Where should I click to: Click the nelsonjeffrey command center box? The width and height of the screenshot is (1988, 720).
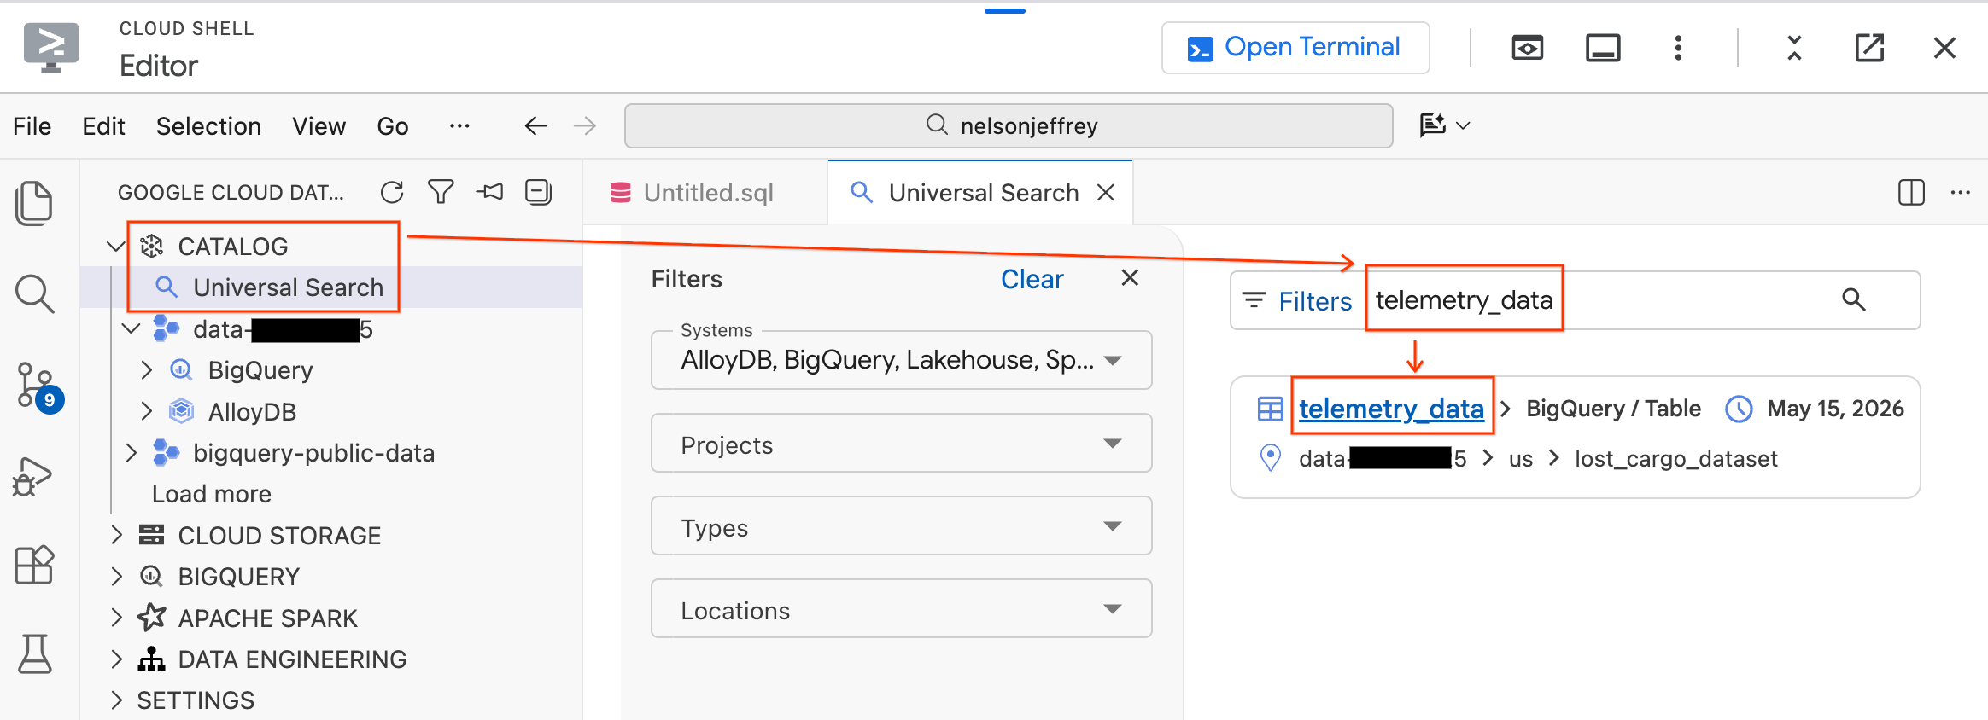pos(1009,125)
